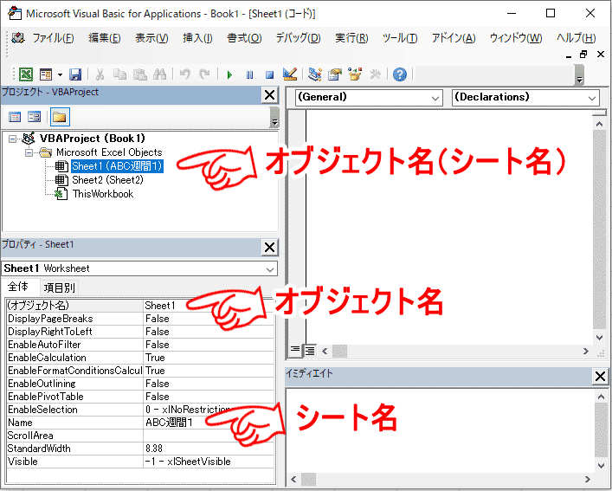Open the 実行(R) menu
Screen dimensions: 612x491
tap(351, 38)
